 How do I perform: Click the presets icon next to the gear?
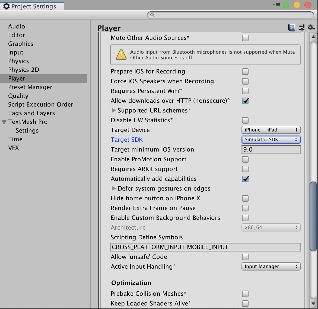point(301,27)
